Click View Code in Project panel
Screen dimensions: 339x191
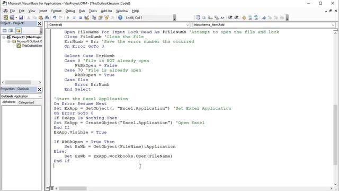[5, 31]
